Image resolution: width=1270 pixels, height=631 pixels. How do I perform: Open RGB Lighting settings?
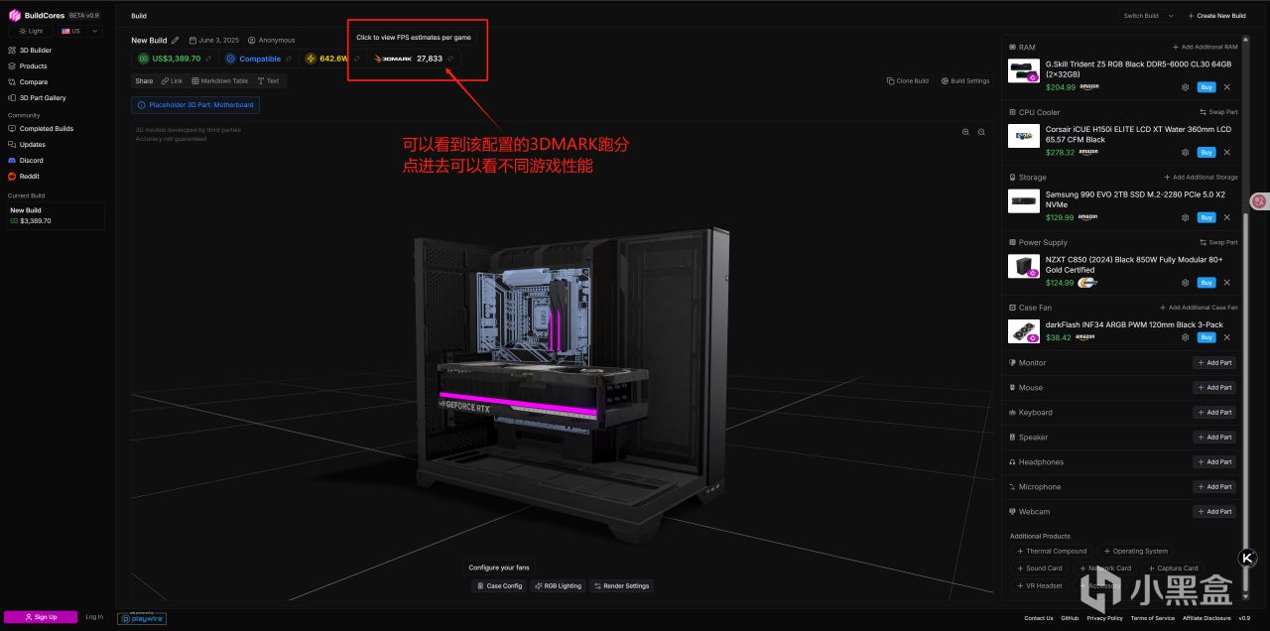click(x=558, y=586)
